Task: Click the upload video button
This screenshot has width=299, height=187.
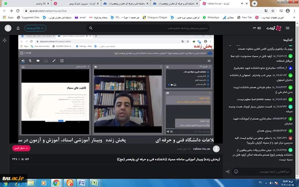Action: [x=35, y=28]
